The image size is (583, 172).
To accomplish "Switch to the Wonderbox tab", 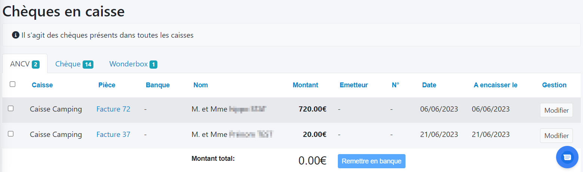I will (133, 64).
